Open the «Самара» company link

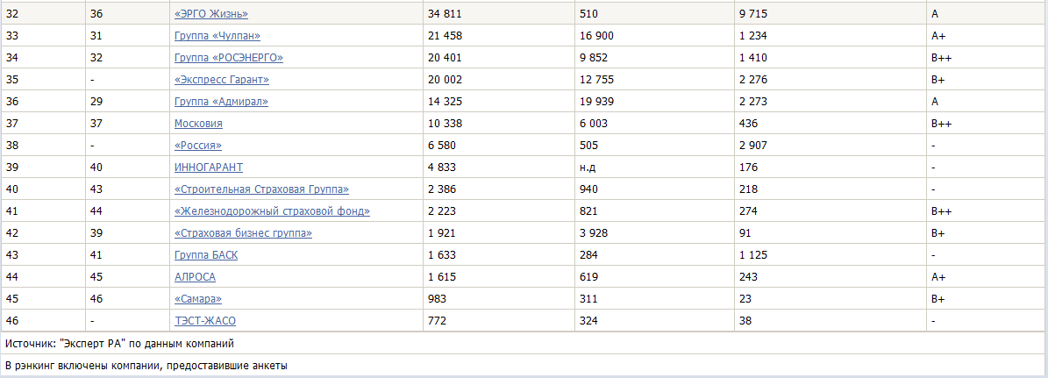(x=198, y=299)
